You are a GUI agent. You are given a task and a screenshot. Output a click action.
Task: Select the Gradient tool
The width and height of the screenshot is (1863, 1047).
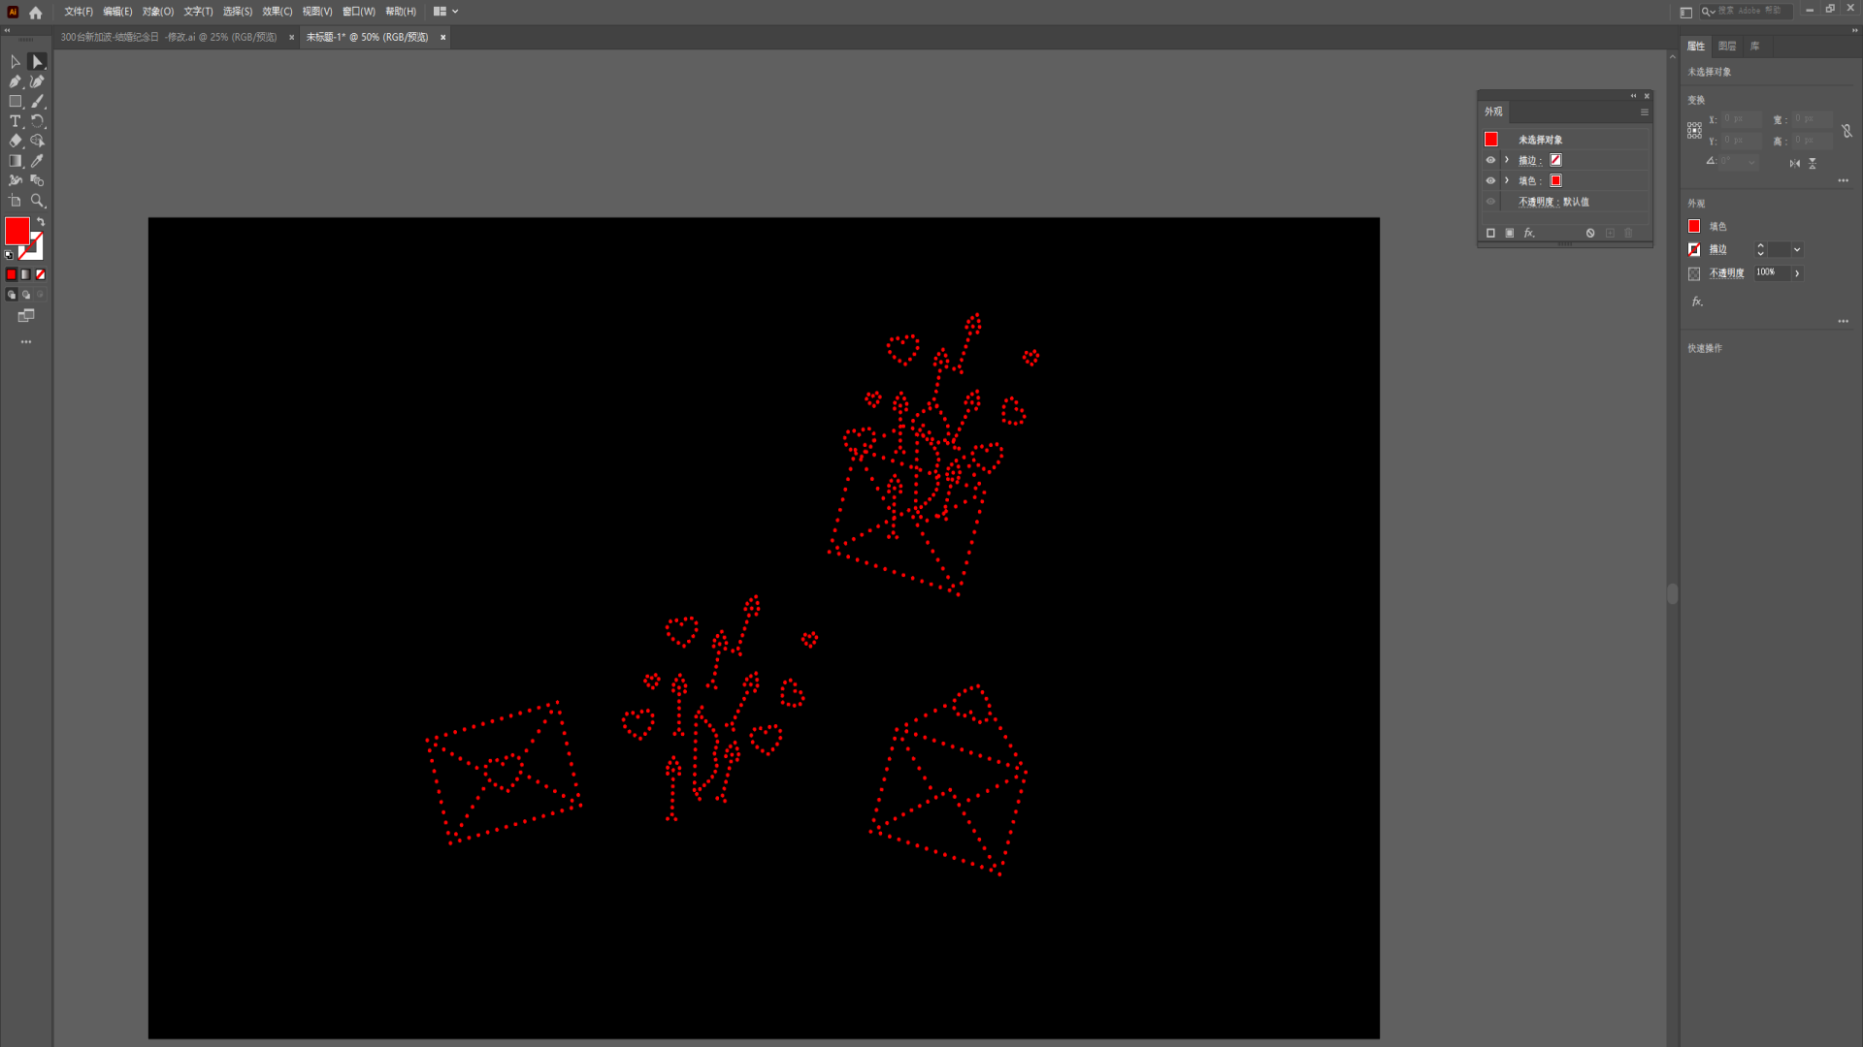click(15, 161)
